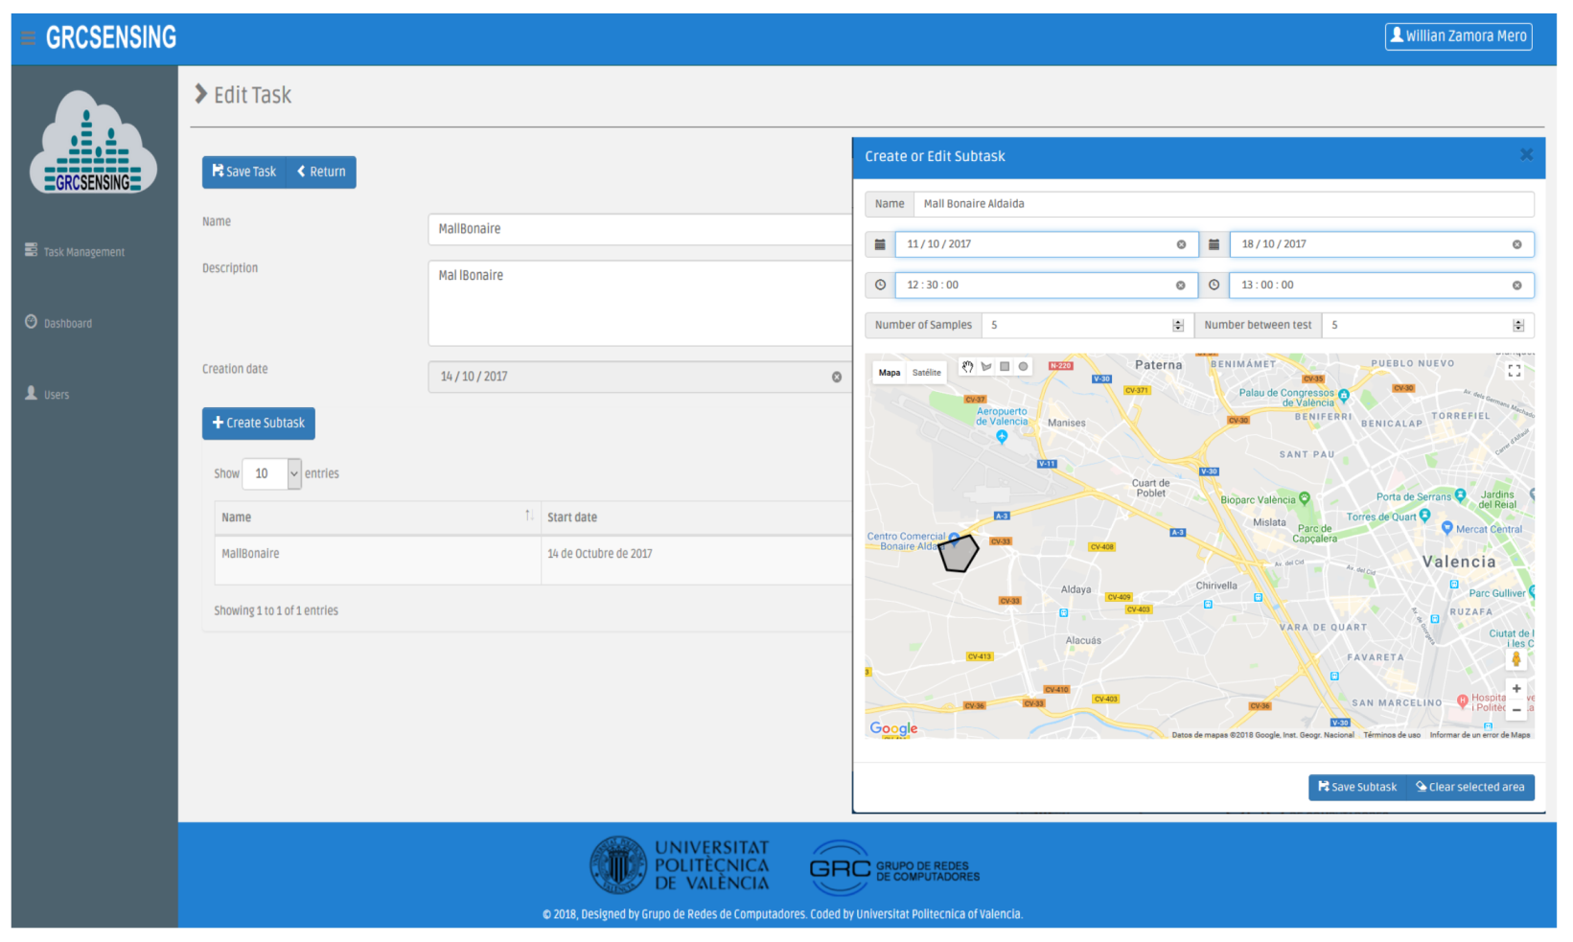The image size is (1573, 942).
Task: Click the Street View pegman icon
Action: click(1516, 659)
